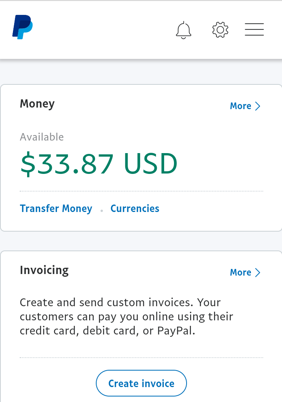The image size is (282, 402).
Task: Open Transfer Money
Action: click(56, 208)
